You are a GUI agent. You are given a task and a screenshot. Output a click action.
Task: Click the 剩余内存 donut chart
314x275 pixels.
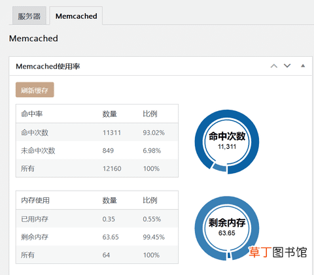pos(227,228)
